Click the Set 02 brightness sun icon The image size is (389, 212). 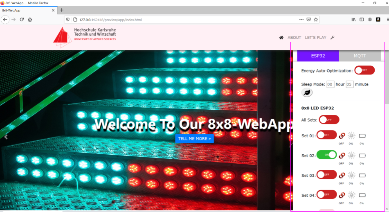click(351, 155)
